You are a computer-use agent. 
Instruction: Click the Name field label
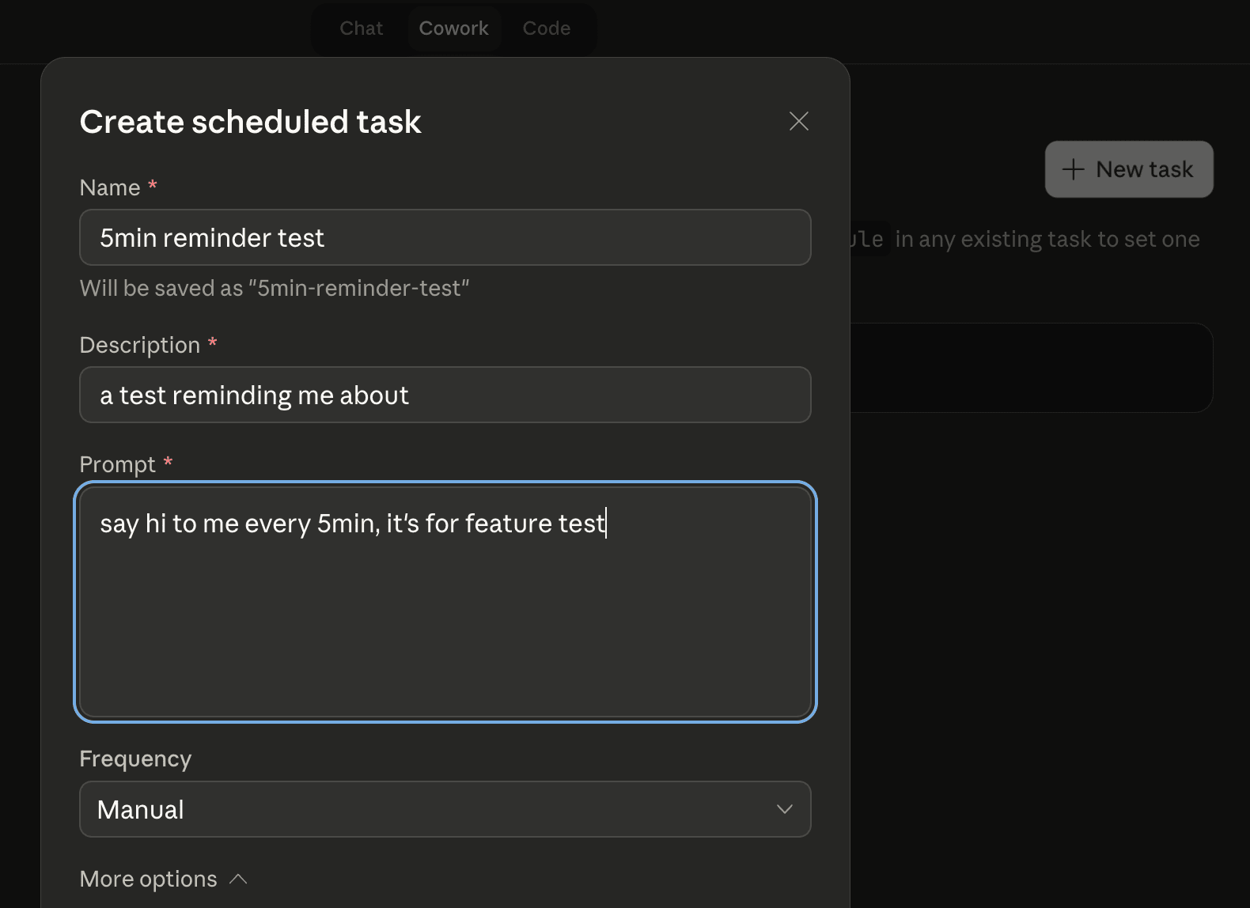[x=110, y=187]
